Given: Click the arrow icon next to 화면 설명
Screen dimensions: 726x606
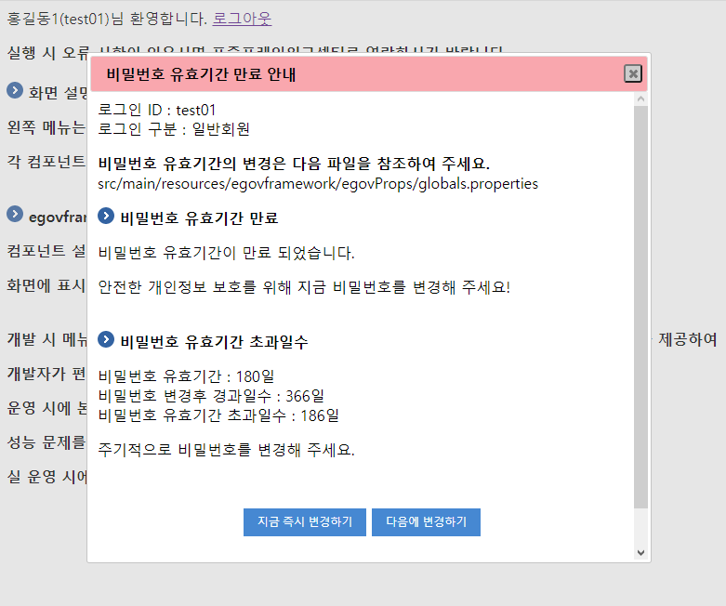Looking at the screenshot, I should point(15,90).
